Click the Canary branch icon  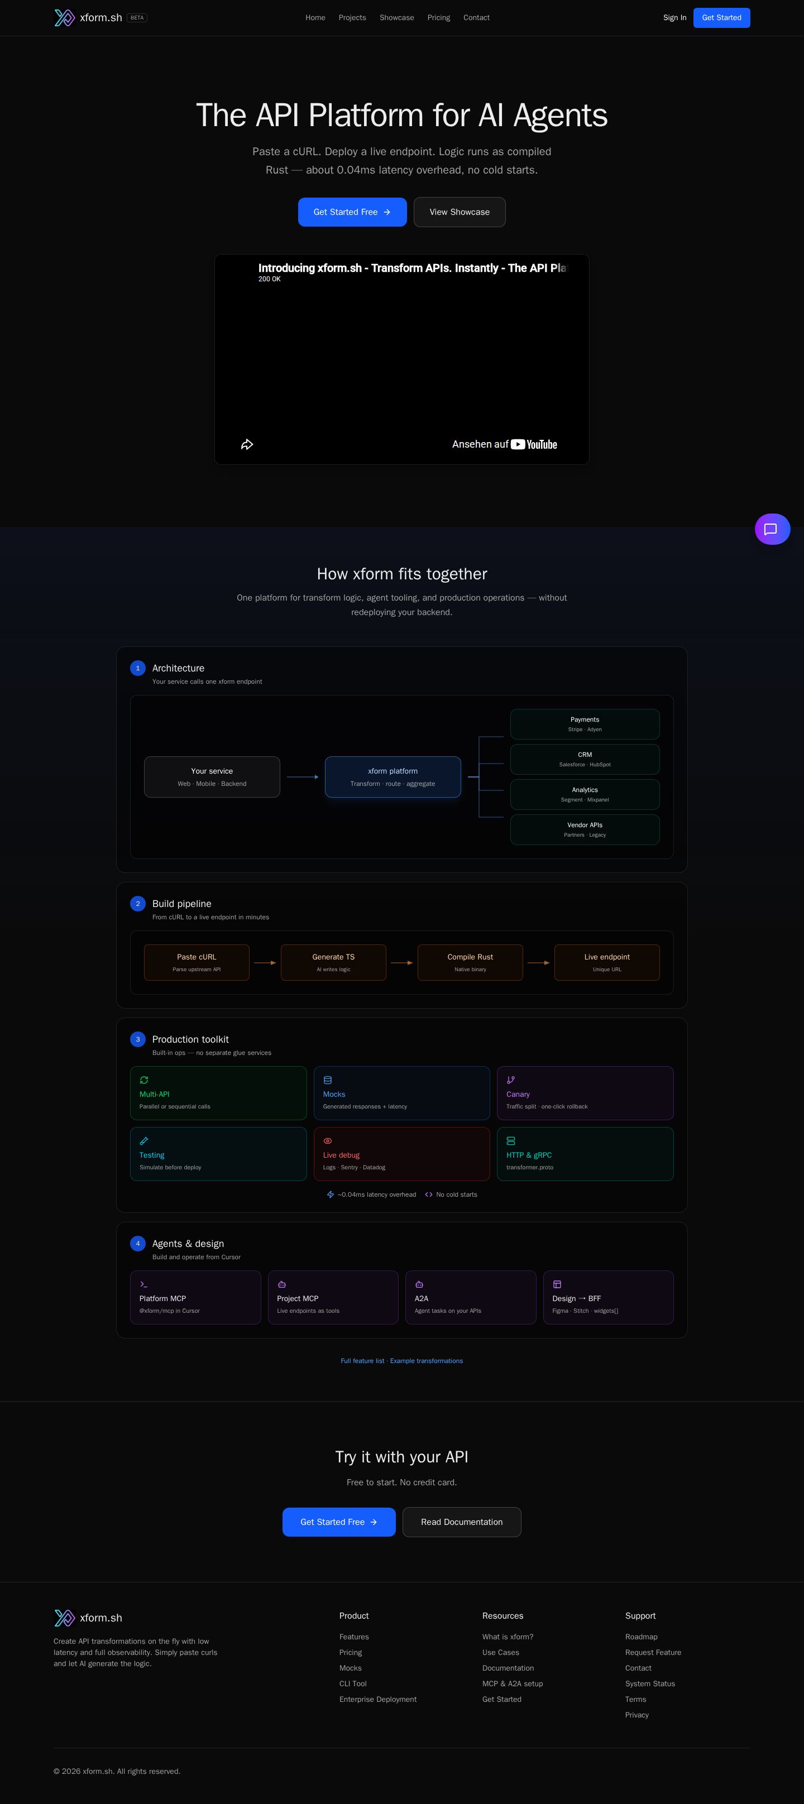[x=510, y=1080]
